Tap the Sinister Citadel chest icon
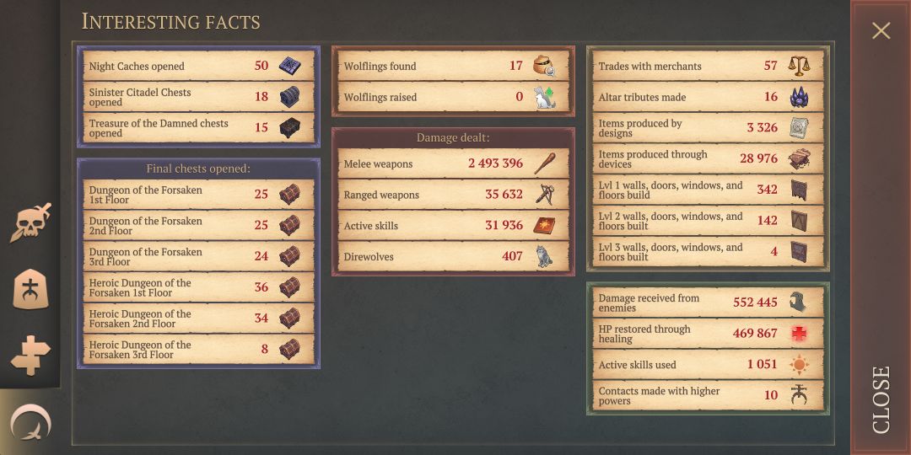Viewport: 911px width, 455px height. point(289,96)
